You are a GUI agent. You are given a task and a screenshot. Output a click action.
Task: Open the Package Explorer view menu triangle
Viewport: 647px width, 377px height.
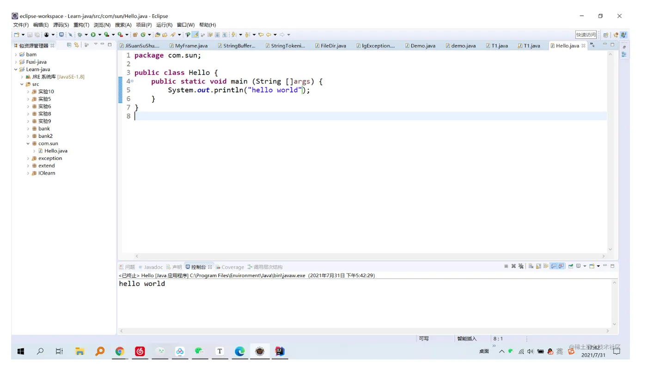pos(96,44)
